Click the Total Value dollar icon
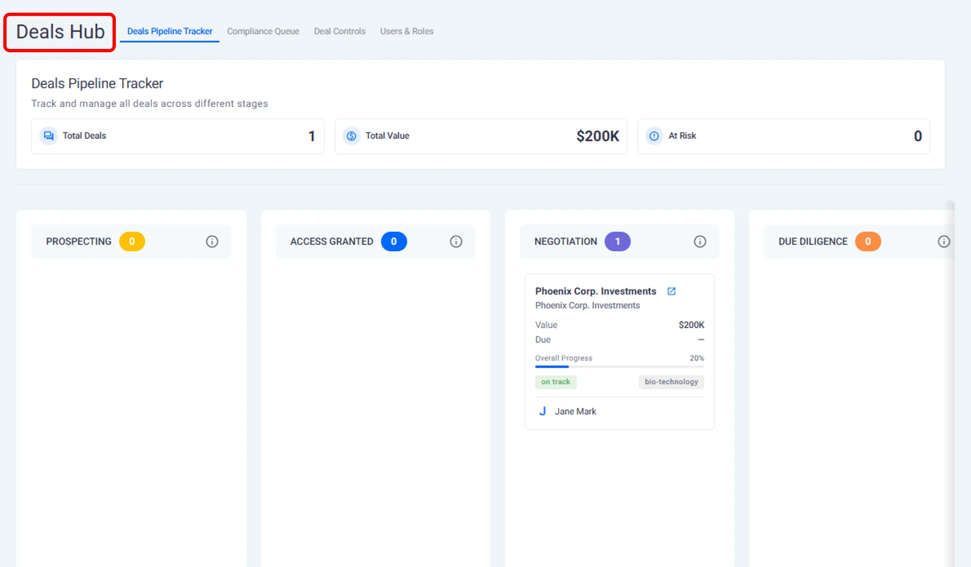 coord(351,136)
